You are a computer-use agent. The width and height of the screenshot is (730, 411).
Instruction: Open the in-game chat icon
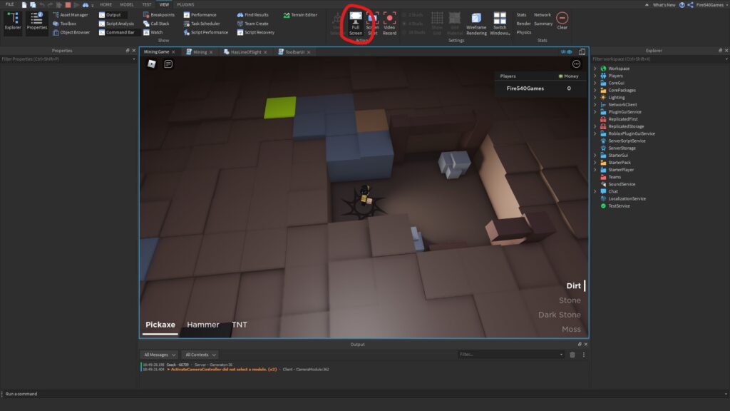[x=168, y=64]
